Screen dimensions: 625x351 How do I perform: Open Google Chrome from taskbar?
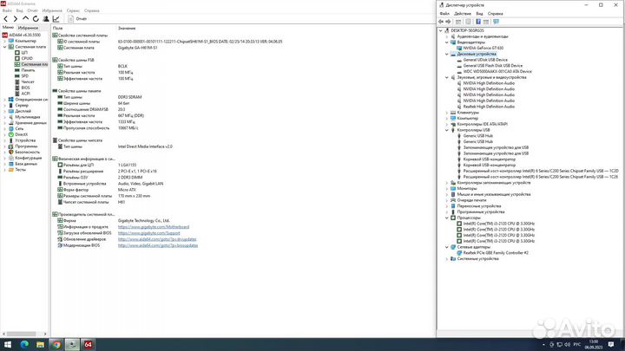coord(56,344)
